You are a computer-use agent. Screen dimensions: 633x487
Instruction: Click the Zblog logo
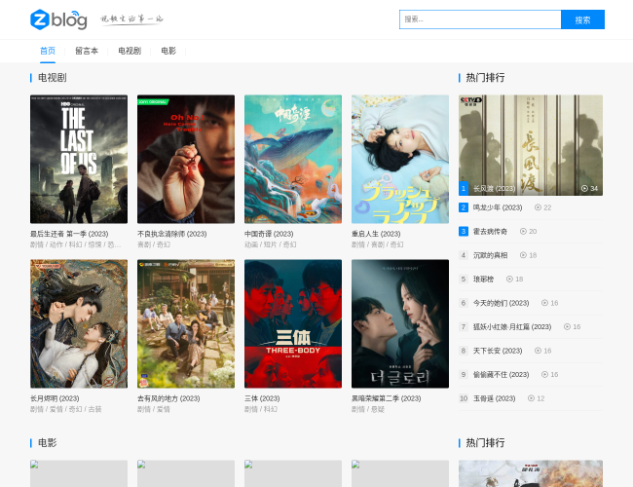[58, 19]
